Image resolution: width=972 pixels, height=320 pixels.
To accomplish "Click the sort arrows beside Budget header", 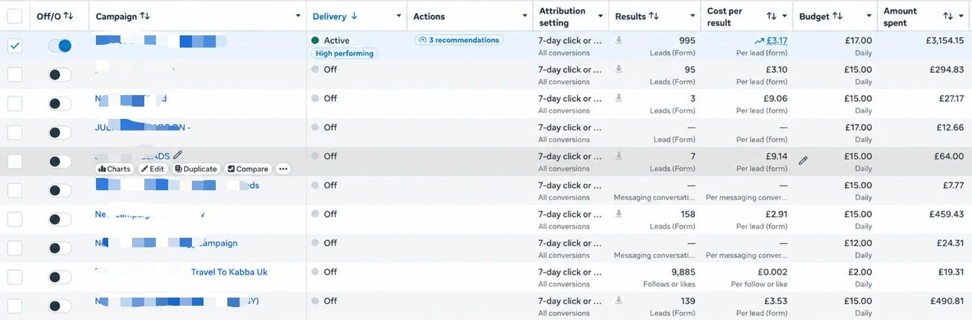I will tap(837, 16).
